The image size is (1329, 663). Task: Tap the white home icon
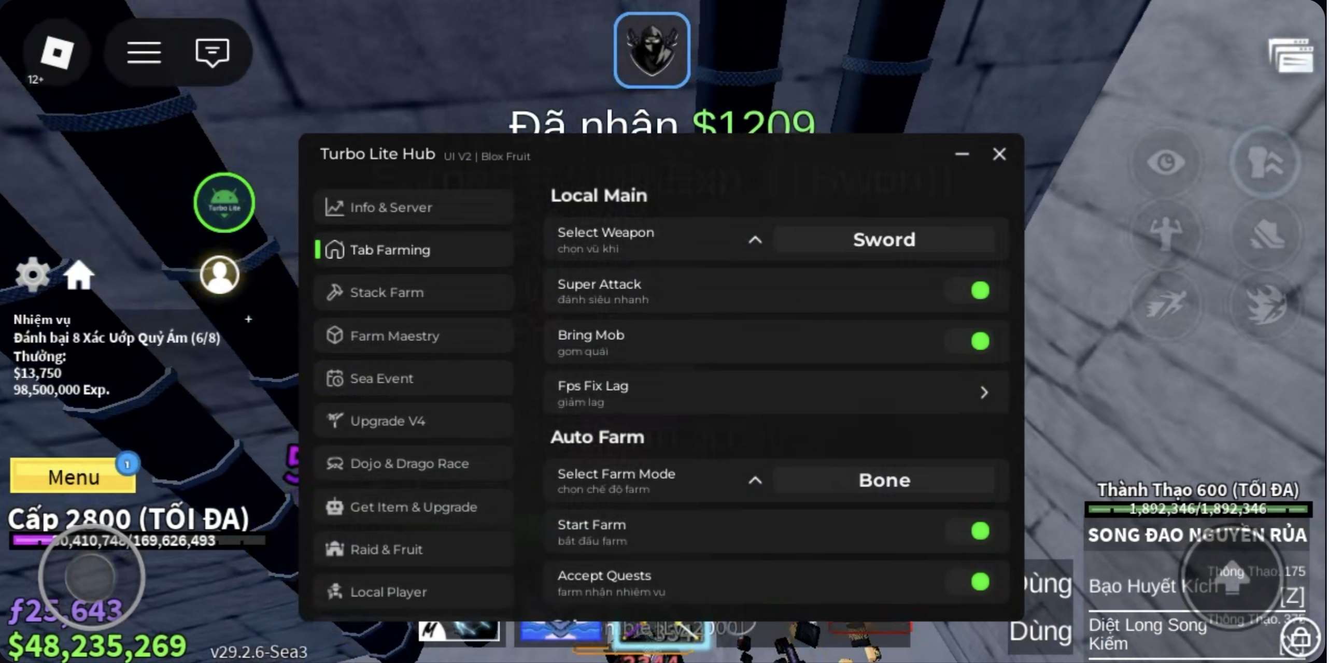point(79,275)
